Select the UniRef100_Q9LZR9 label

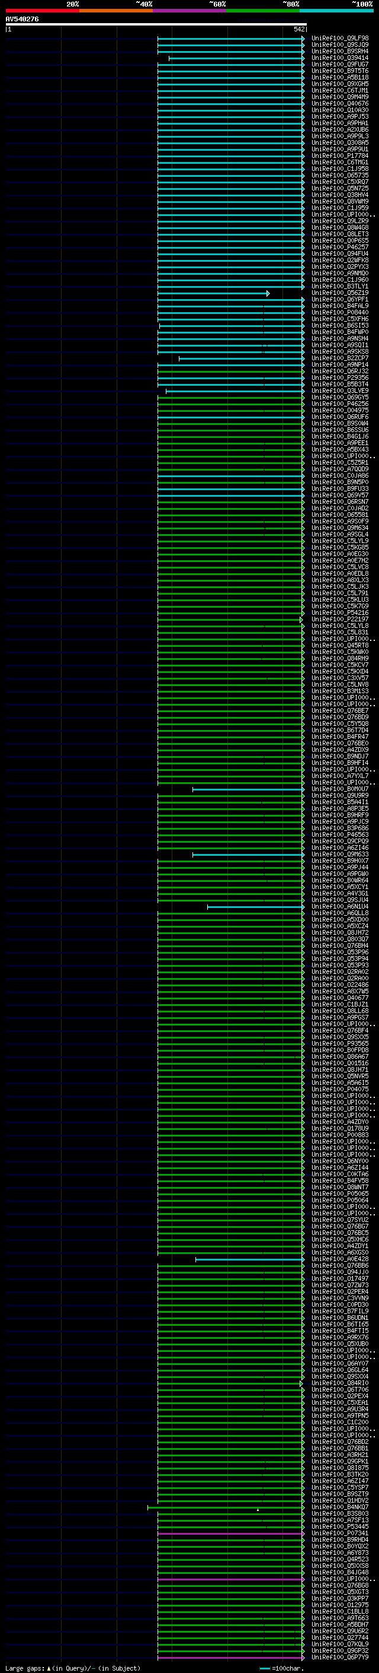(x=339, y=221)
